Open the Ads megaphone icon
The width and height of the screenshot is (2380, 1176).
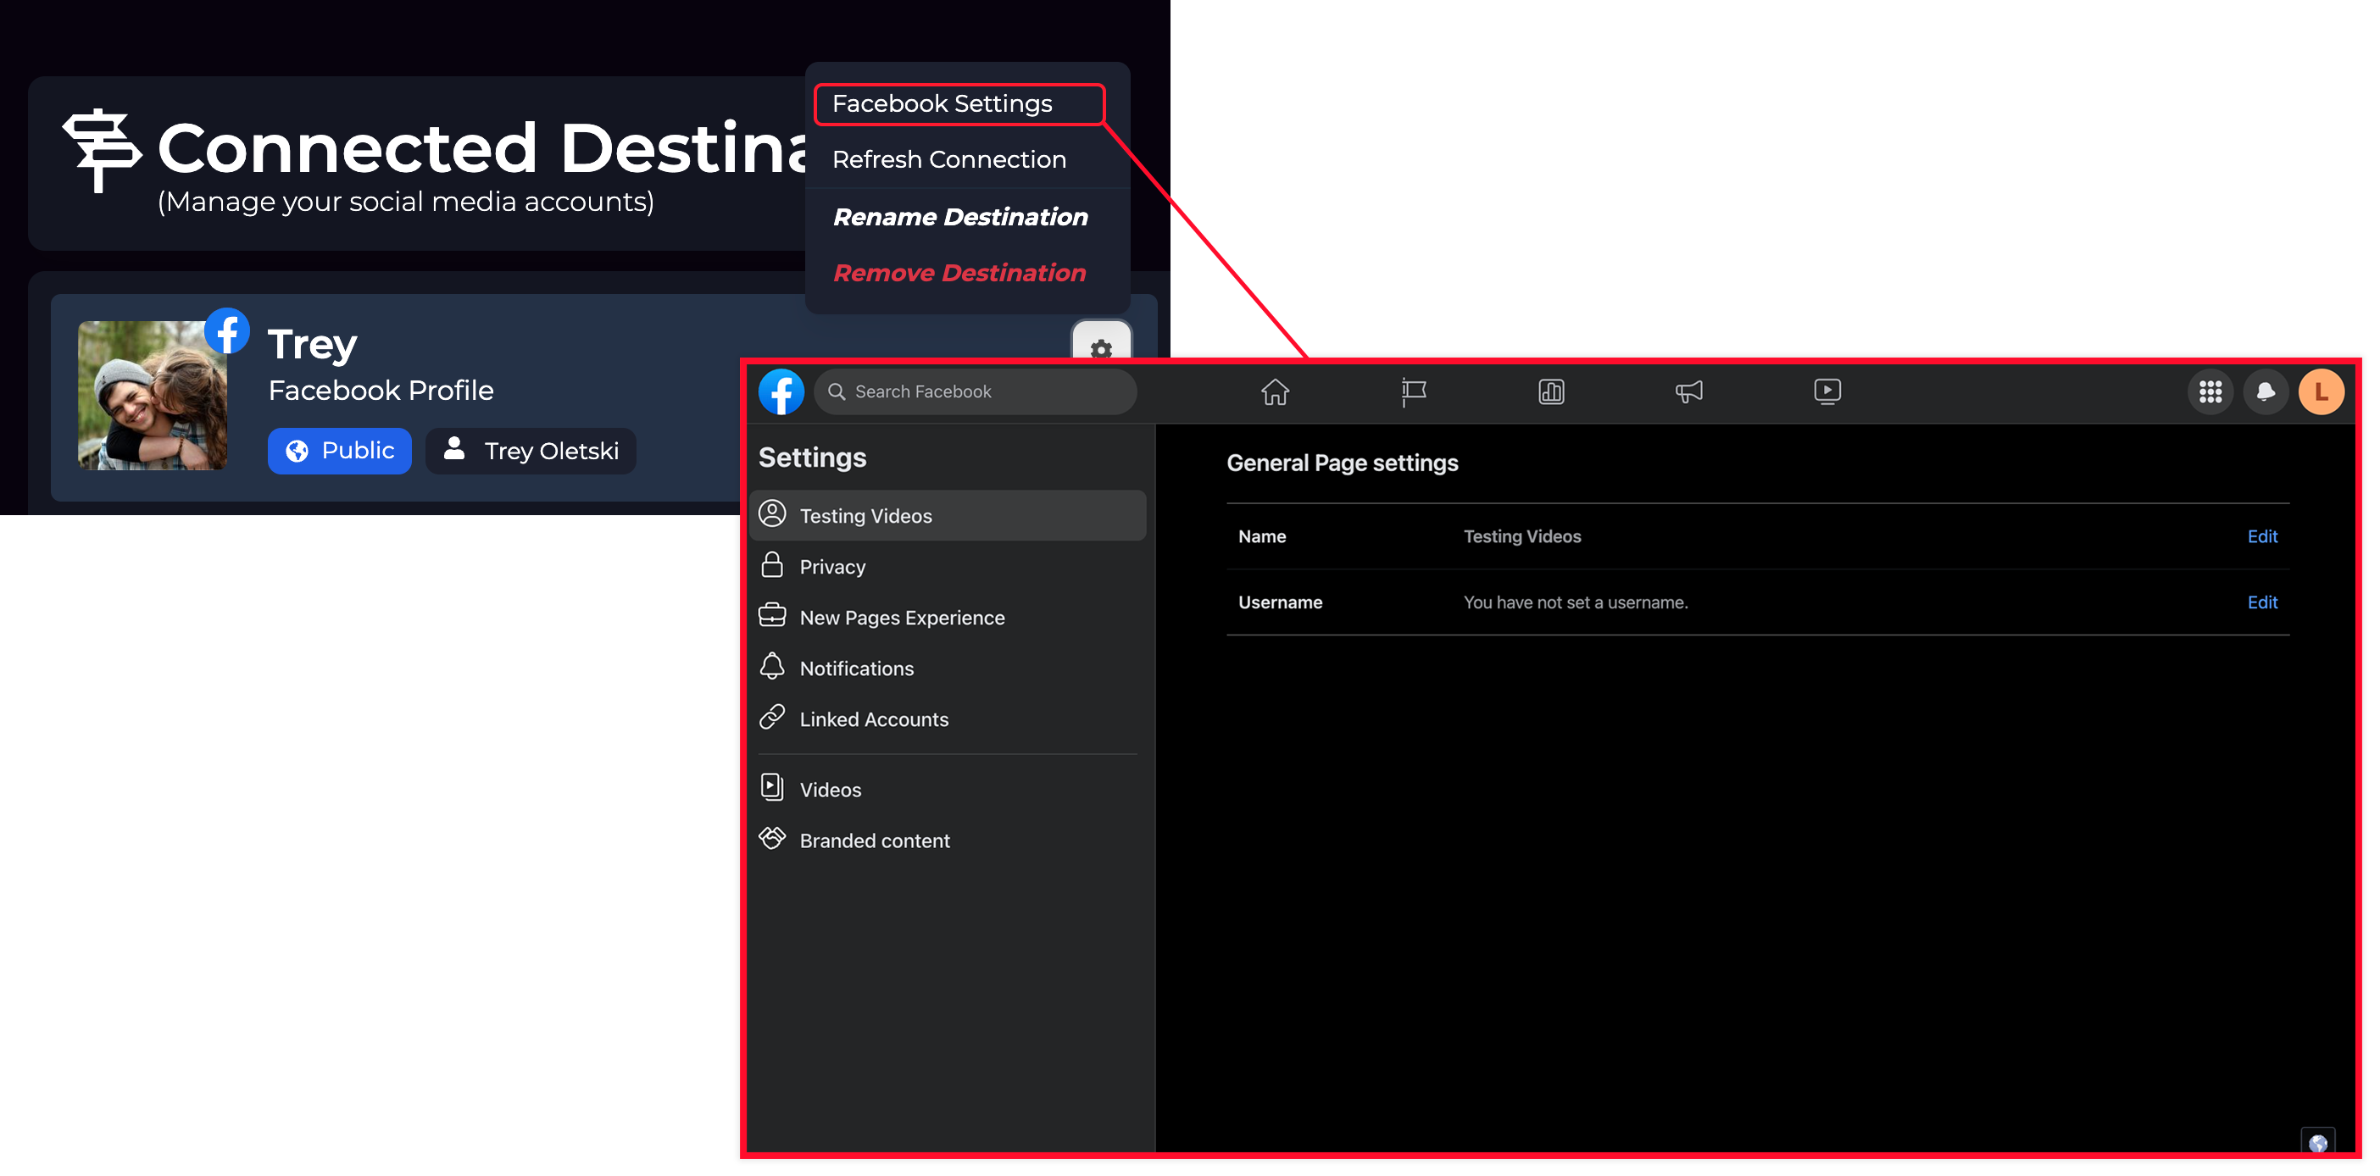(1689, 391)
